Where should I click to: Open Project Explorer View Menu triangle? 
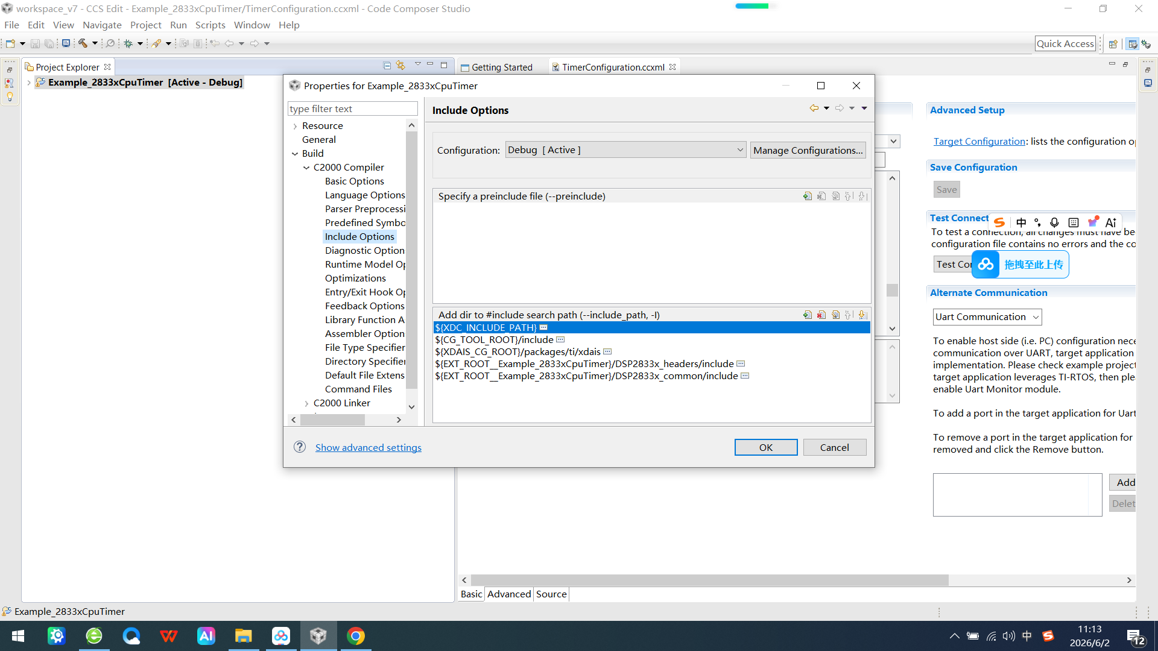tap(417, 64)
